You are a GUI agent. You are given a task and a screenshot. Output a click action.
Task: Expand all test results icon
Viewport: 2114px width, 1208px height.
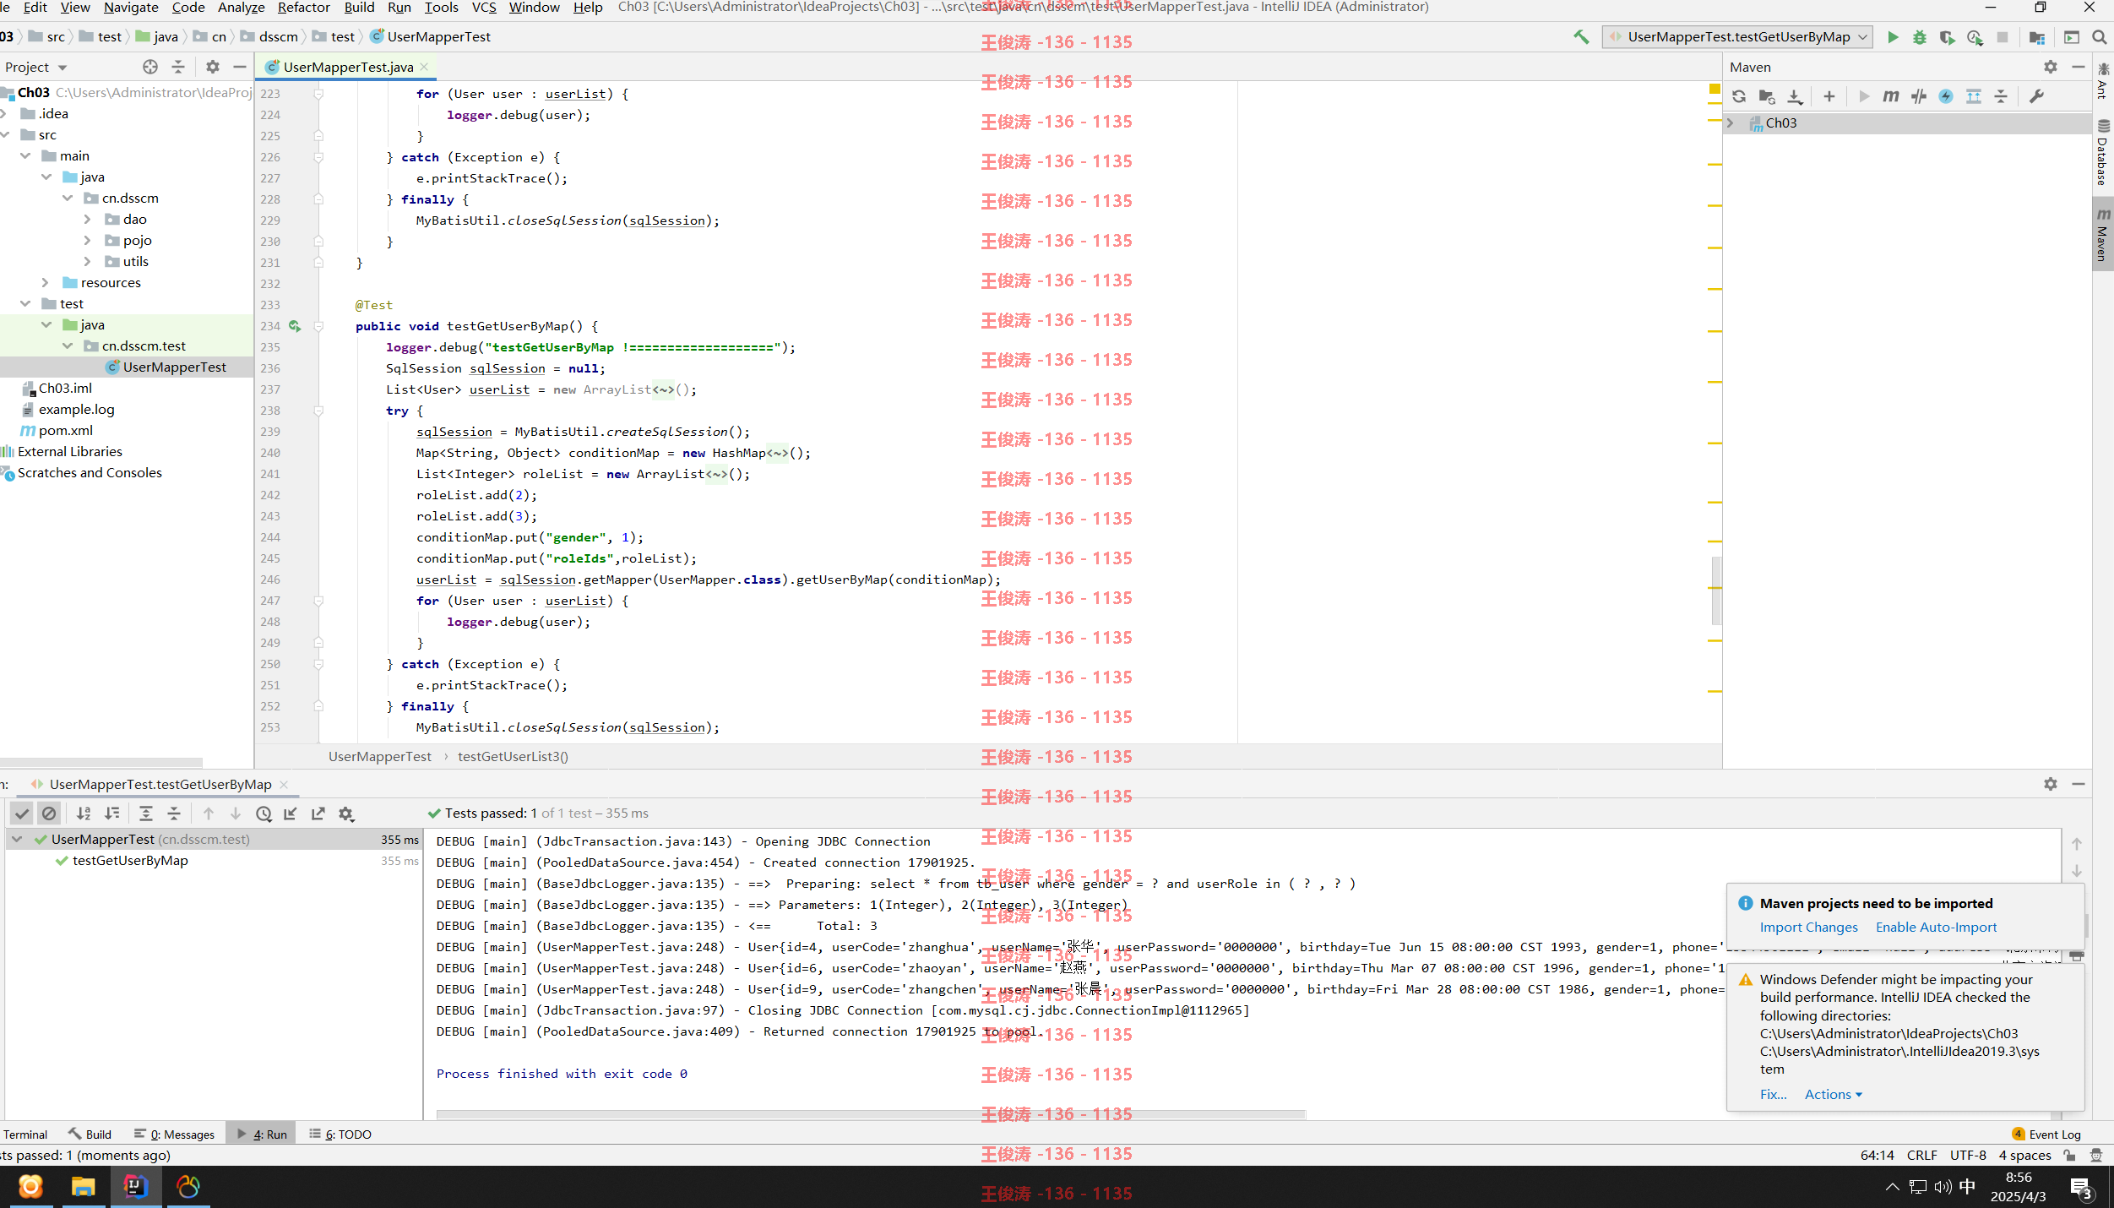pos(145,813)
